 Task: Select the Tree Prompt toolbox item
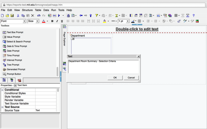click(x=13, y=65)
